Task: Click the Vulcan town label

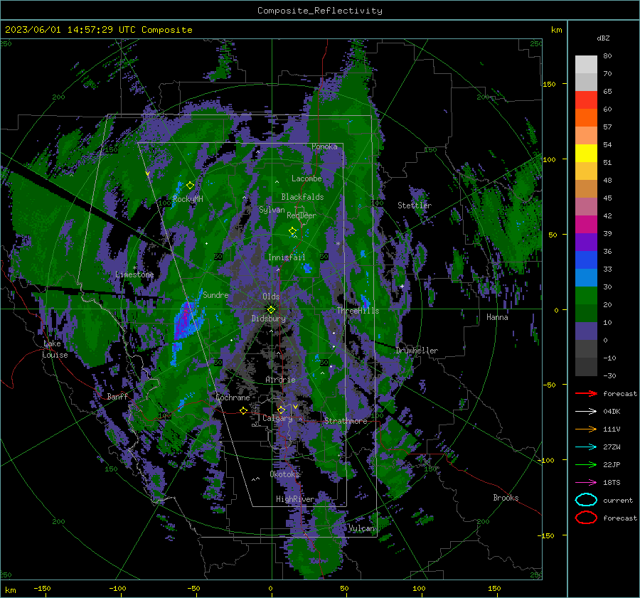Action: tap(361, 528)
